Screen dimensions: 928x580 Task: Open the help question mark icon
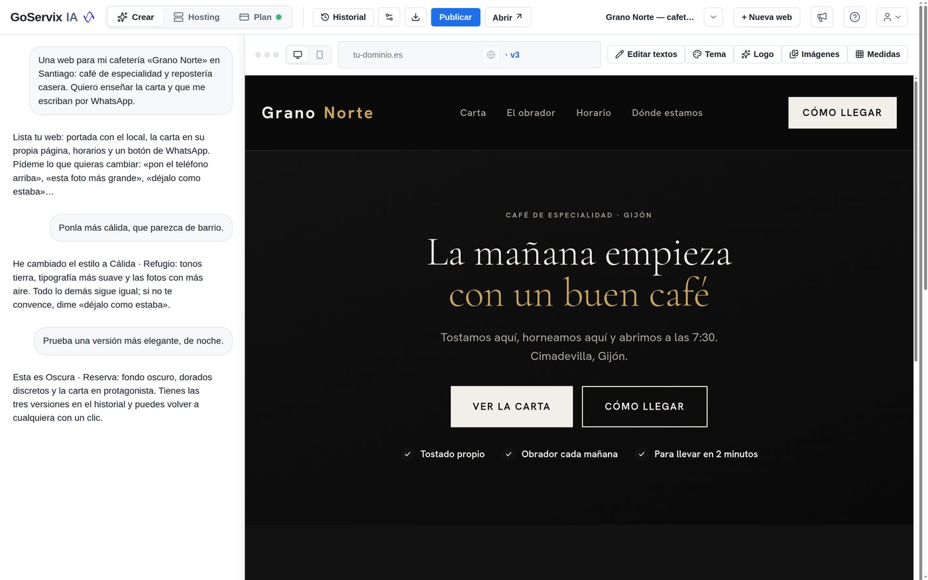point(855,17)
